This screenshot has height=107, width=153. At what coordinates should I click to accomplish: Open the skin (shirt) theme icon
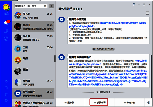[134, 4]
